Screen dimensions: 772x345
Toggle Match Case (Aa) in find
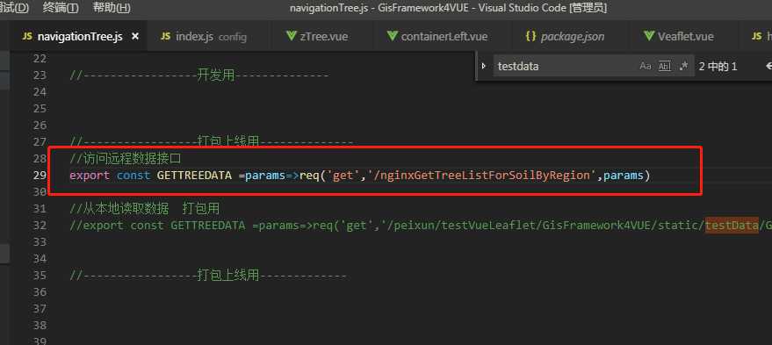coord(646,67)
